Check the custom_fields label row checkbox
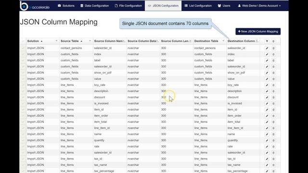 tap(23, 61)
